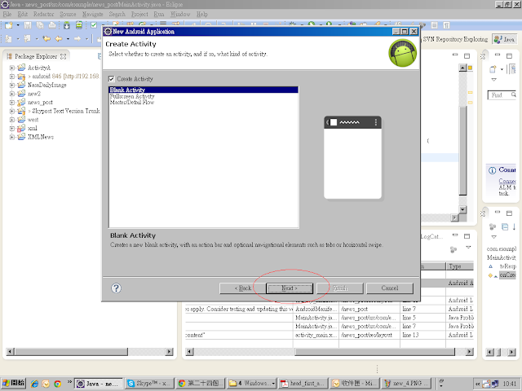
Task: Click the Cancel button in dialog
Action: [x=390, y=288]
